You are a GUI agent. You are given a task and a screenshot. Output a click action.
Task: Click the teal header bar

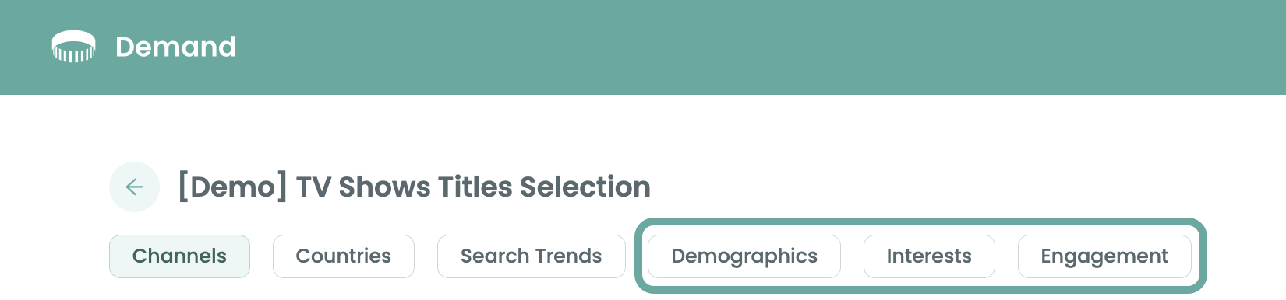643,47
